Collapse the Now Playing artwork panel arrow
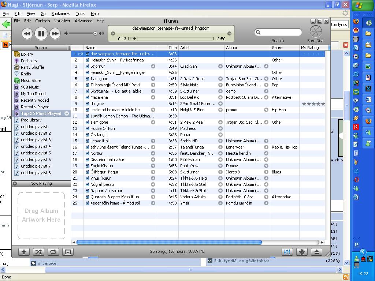 15,184
